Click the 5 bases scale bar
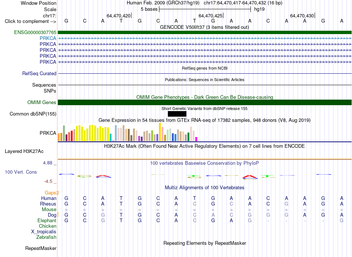The image size is (352, 257). click(x=205, y=9)
